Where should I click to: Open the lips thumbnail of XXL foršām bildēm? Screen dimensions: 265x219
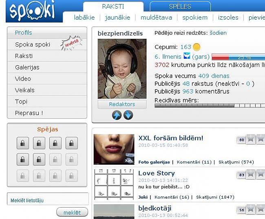[114, 150]
